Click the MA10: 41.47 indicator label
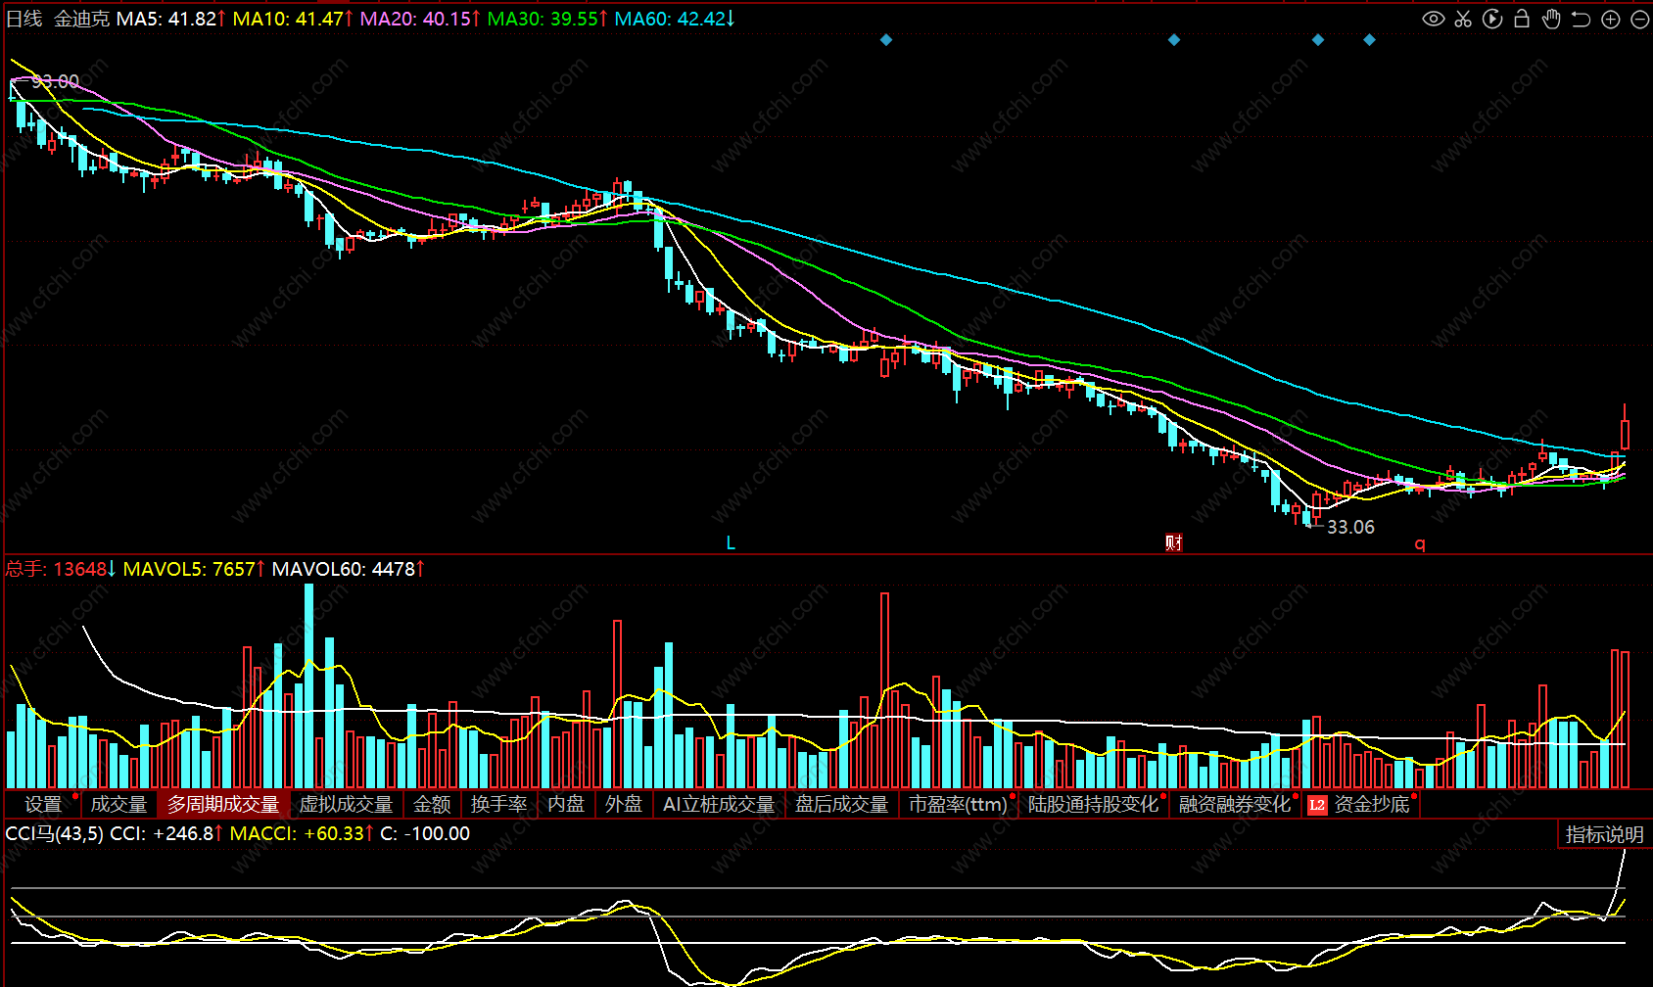The image size is (1653, 987). (292, 19)
